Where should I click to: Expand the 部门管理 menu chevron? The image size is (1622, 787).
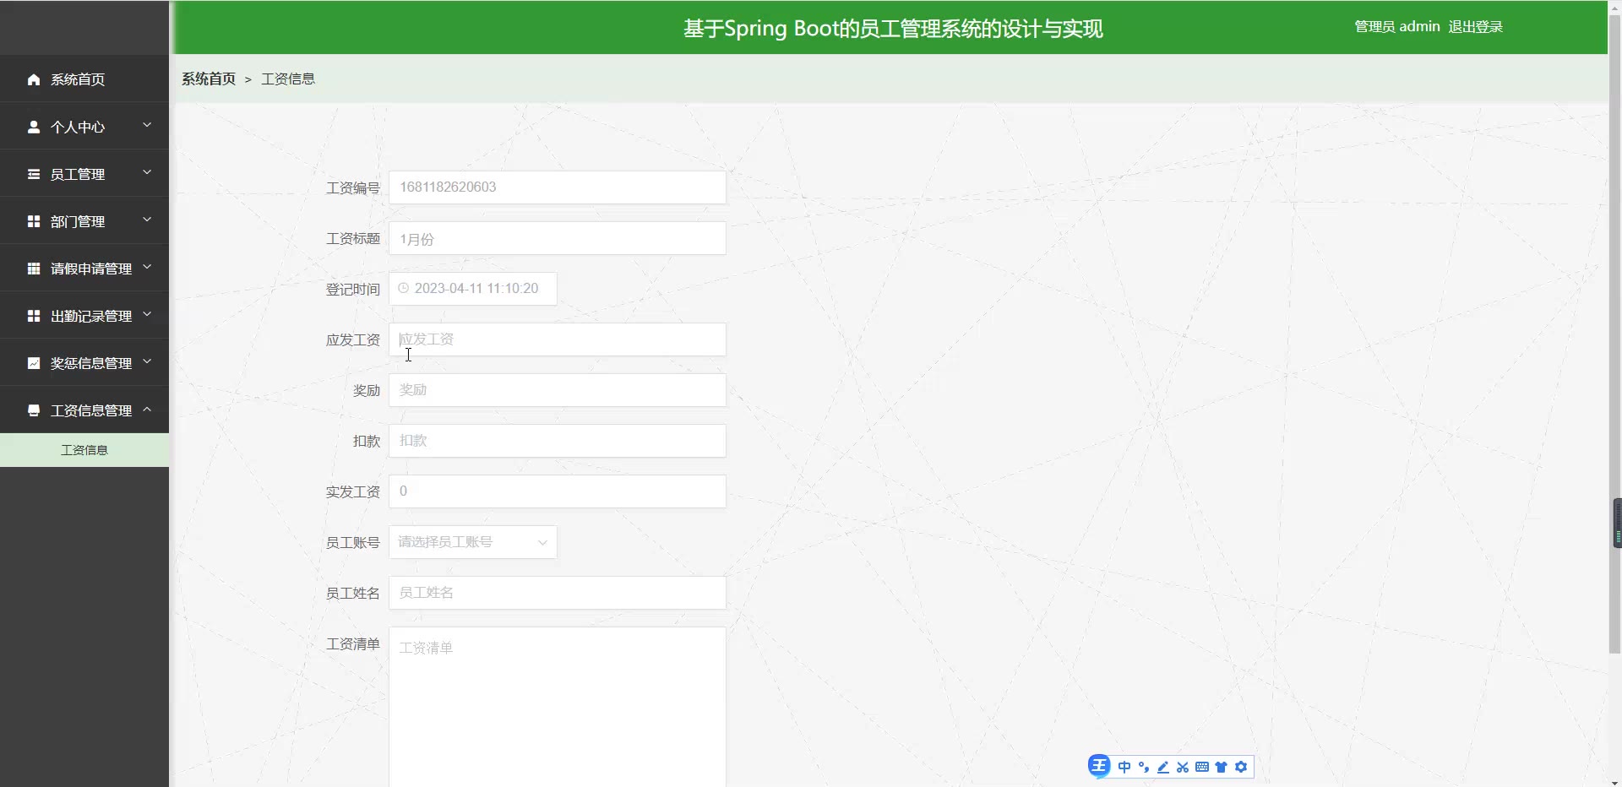click(x=147, y=220)
